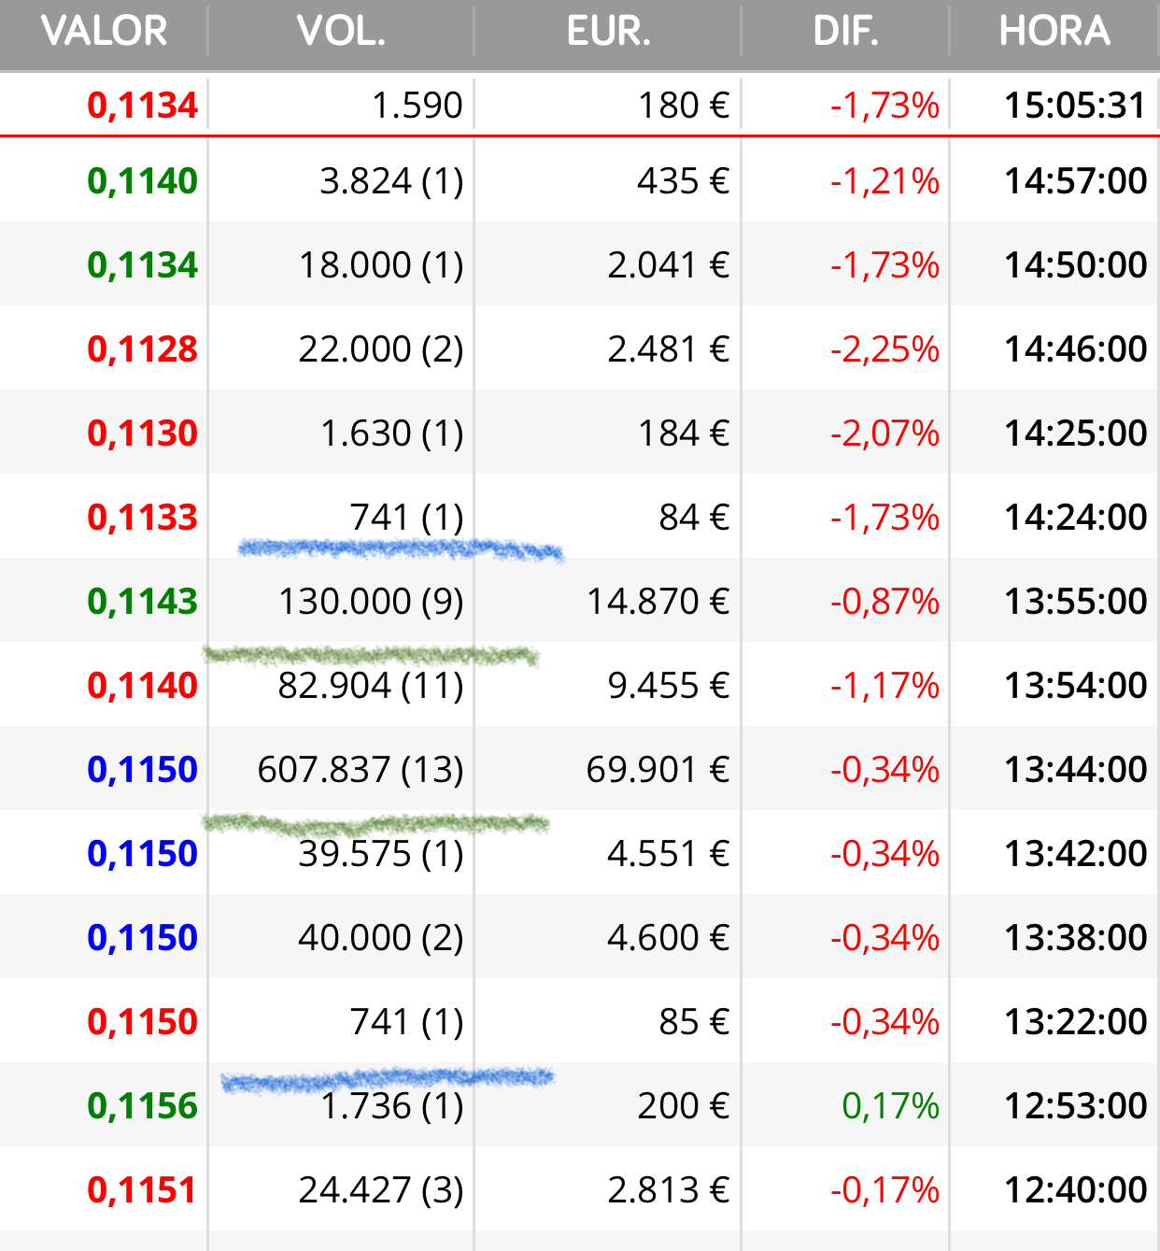The width and height of the screenshot is (1160, 1251).
Task: Select the 4.600 € amount
Action: pos(668,937)
